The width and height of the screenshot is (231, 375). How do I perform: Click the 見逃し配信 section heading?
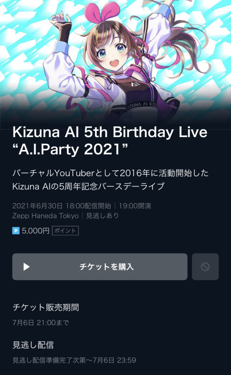[33, 345]
